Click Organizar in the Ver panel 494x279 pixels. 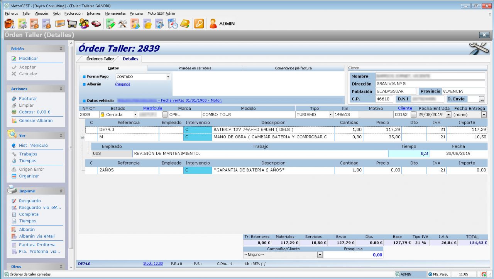29,176
